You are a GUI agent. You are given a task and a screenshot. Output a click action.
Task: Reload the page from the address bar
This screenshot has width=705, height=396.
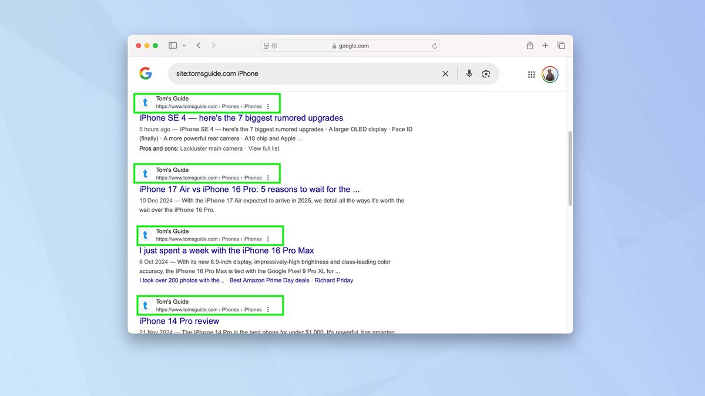pyautogui.click(x=434, y=45)
